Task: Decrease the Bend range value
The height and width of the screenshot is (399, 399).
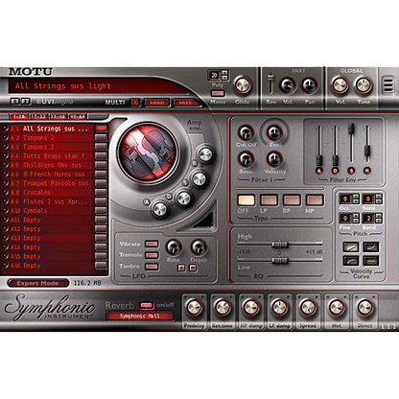Action: click(x=379, y=221)
